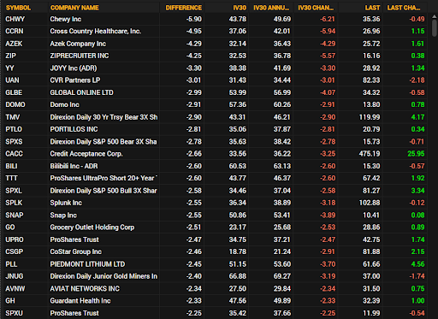Click the 102.88 last price
This screenshot has height=319, width=438.
point(370,203)
